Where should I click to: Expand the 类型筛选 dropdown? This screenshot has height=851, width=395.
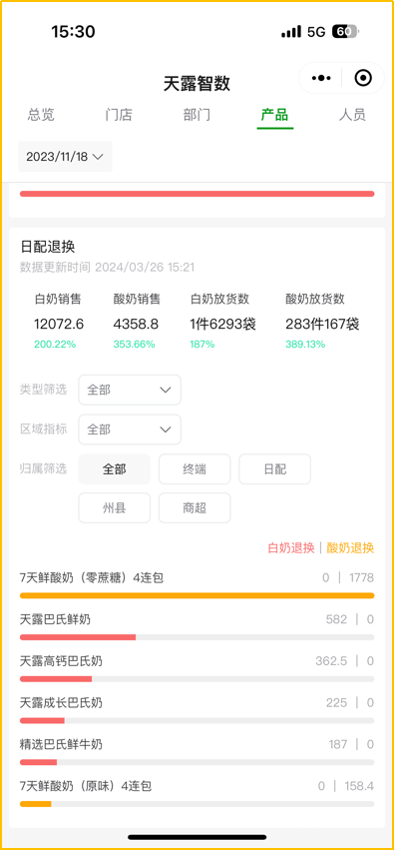coord(130,390)
